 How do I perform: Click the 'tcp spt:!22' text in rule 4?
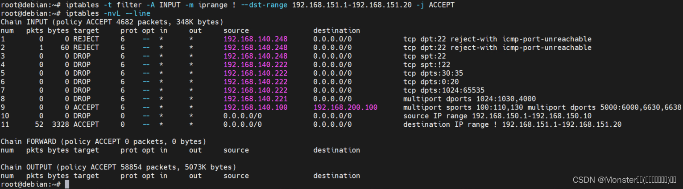tap(426, 64)
